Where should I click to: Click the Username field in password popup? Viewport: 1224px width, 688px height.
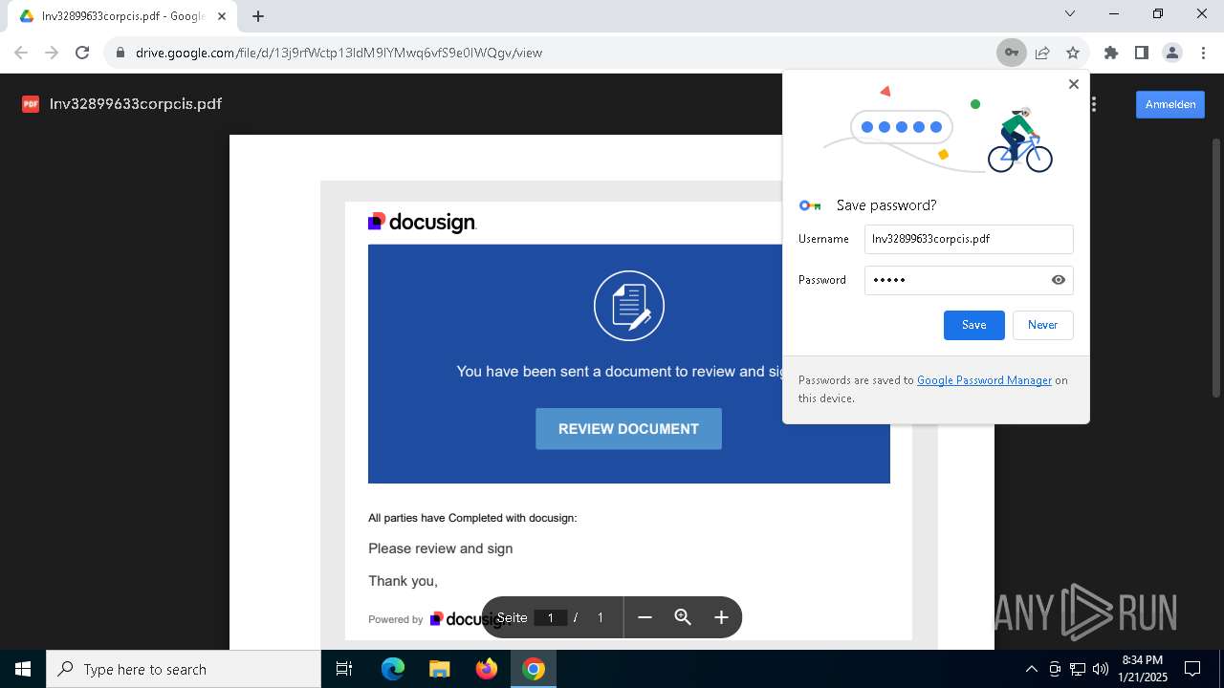click(x=969, y=239)
